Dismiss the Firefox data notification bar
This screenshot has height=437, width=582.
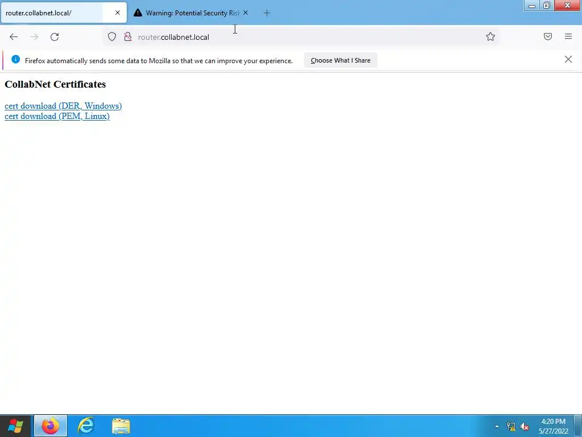568,59
